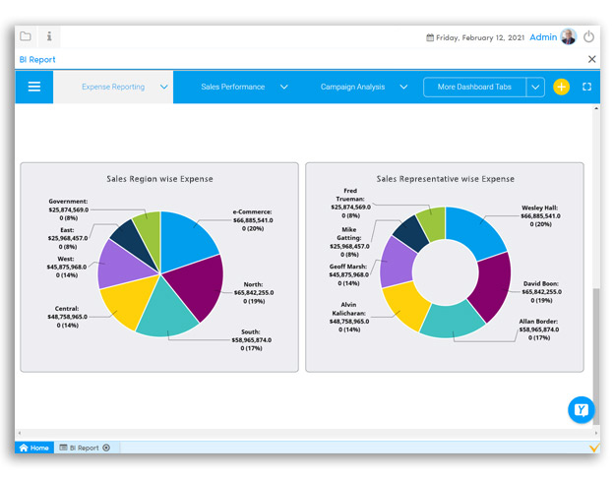This screenshot has height=478, width=614.
Task: Click the yellow plus add button
Action: click(x=561, y=87)
